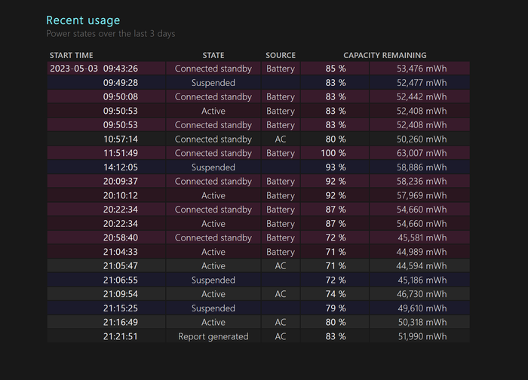Image resolution: width=528 pixels, height=380 pixels.
Task: Select the 51,990 mWh value
Action: tap(422, 336)
